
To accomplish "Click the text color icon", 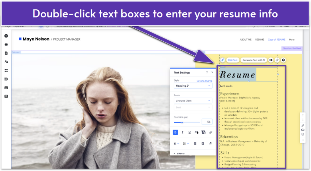I will pyautogui.click(x=196, y=132).
